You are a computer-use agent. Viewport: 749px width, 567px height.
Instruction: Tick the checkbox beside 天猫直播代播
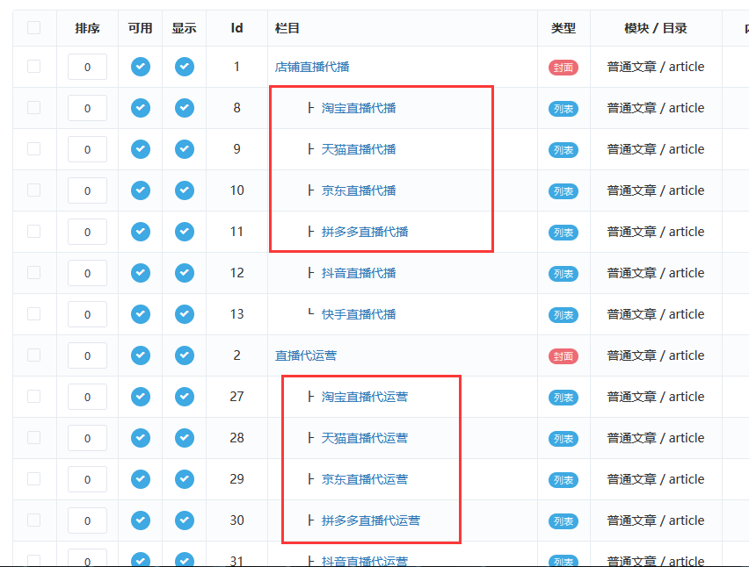34,149
